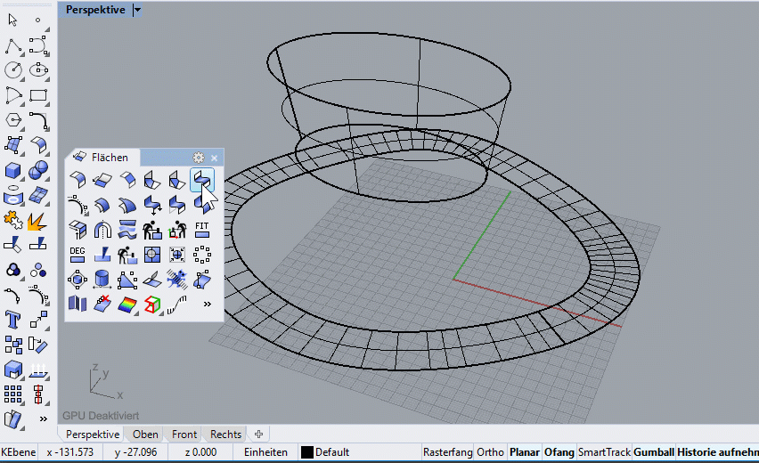
Task: Select the Trim tool
Action: tap(13, 245)
